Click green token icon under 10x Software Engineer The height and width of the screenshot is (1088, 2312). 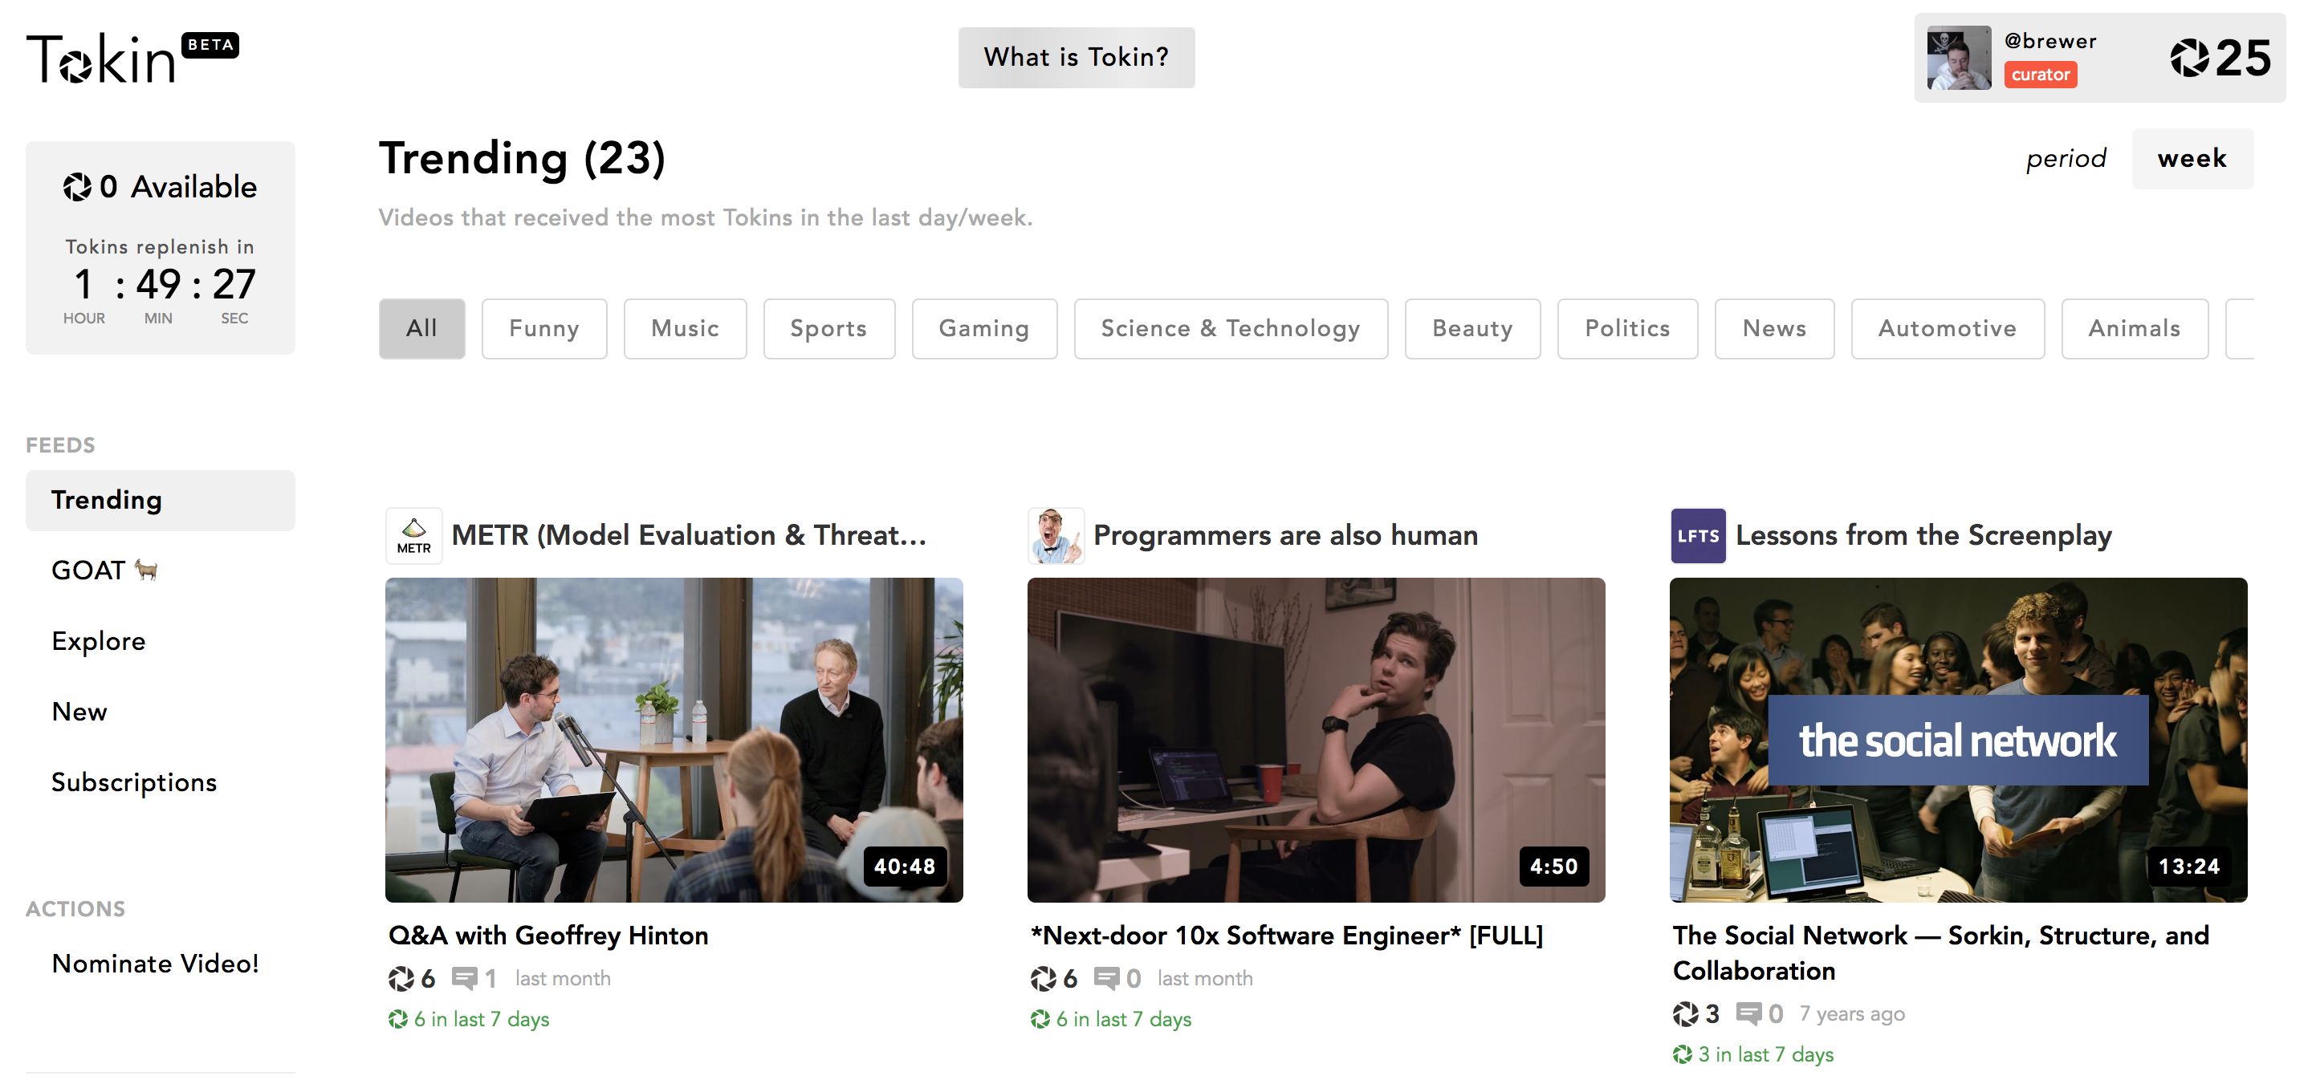[x=1040, y=1019]
